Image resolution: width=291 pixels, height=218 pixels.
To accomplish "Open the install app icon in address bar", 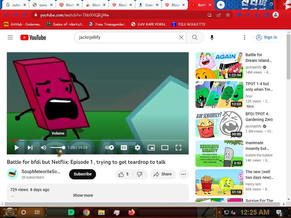I will point(209,15).
